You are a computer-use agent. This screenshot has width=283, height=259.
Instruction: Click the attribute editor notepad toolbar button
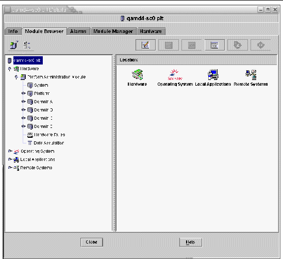click(145, 45)
